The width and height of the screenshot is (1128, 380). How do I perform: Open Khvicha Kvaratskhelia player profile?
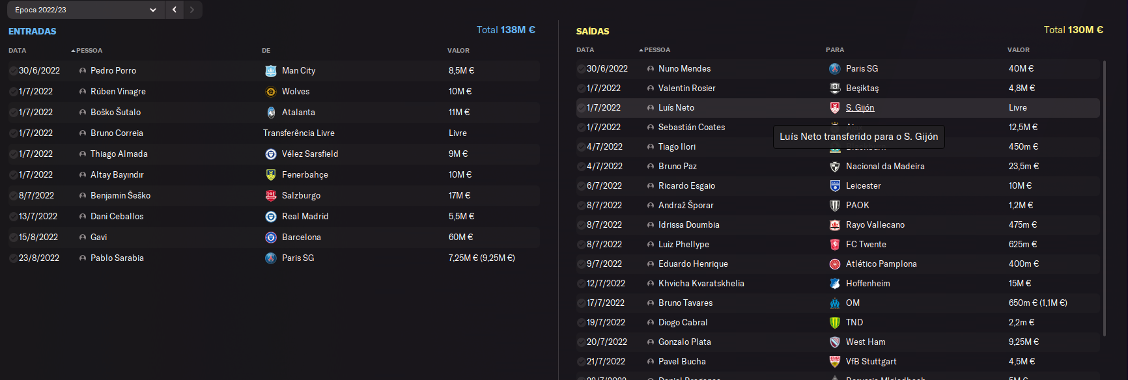pyautogui.click(x=701, y=284)
